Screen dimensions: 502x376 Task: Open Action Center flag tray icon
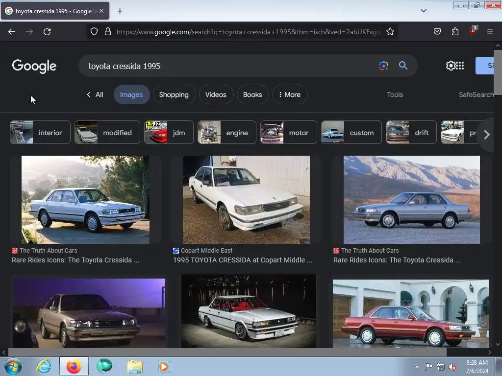pyautogui.click(x=428, y=367)
